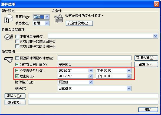
Task: Click the text field next to 連絡人
Action: coord(93,96)
